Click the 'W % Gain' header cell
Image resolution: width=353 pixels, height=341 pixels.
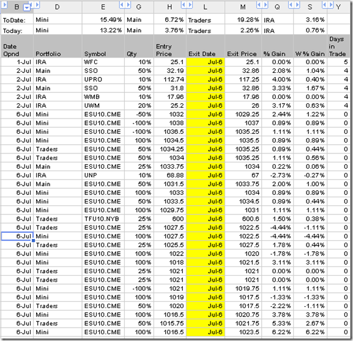pos(310,46)
